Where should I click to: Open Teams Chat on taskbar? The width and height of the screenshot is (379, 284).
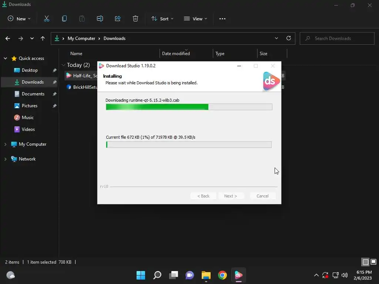click(189, 275)
